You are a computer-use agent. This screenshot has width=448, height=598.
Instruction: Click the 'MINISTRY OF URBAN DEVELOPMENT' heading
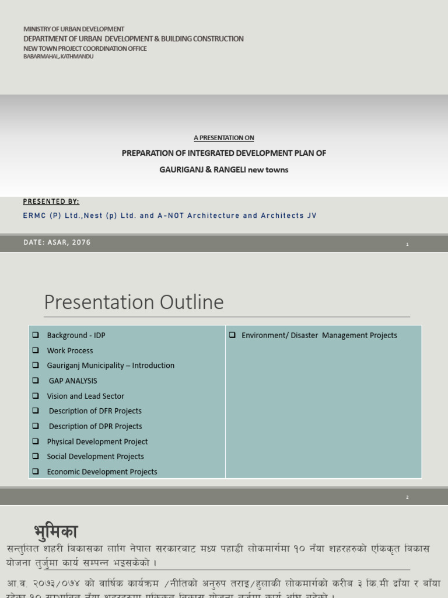coord(73,29)
